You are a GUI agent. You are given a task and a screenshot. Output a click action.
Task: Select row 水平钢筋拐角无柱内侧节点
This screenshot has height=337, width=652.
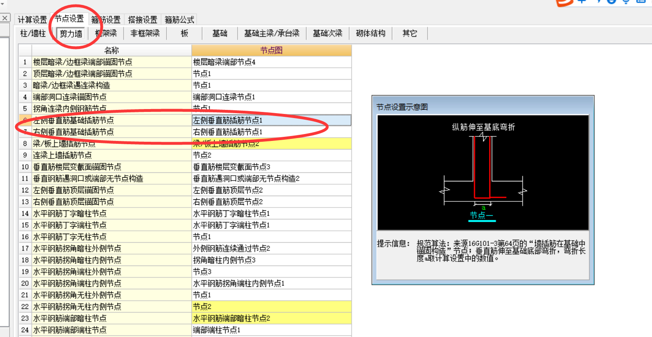click(x=111, y=306)
